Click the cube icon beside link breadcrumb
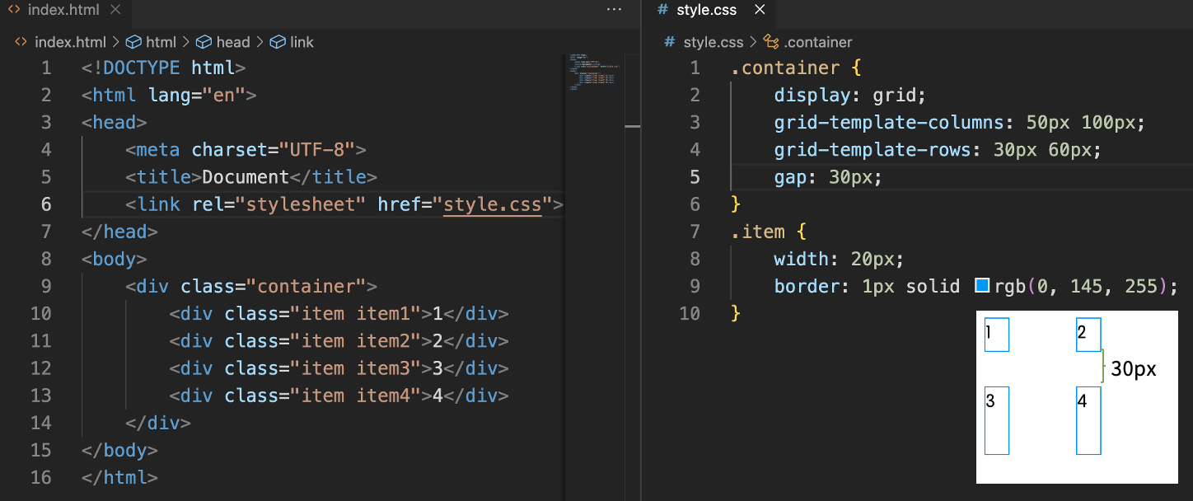Screen dimensions: 1193x501 coord(278,42)
